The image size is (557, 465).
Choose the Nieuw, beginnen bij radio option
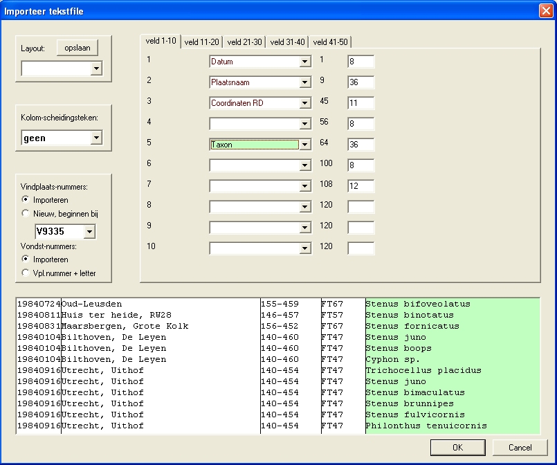[x=26, y=214]
